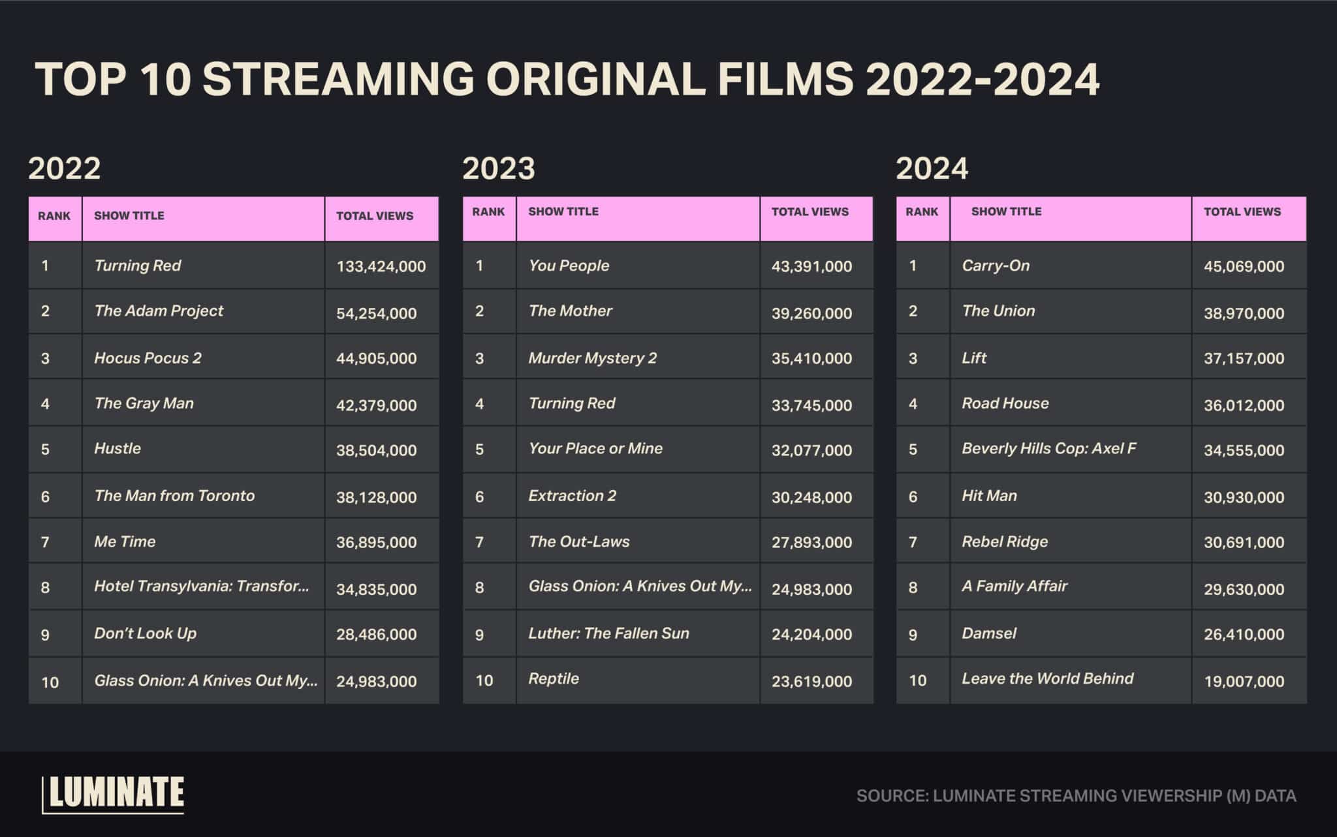Click 'Murder Mystery 2' title
Image resolution: width=1337 pixels, height=837 pixels.
(x=593, y=358)
